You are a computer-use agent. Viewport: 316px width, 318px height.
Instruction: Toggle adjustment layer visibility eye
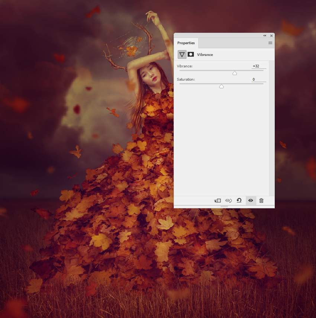tap(251, 200)
